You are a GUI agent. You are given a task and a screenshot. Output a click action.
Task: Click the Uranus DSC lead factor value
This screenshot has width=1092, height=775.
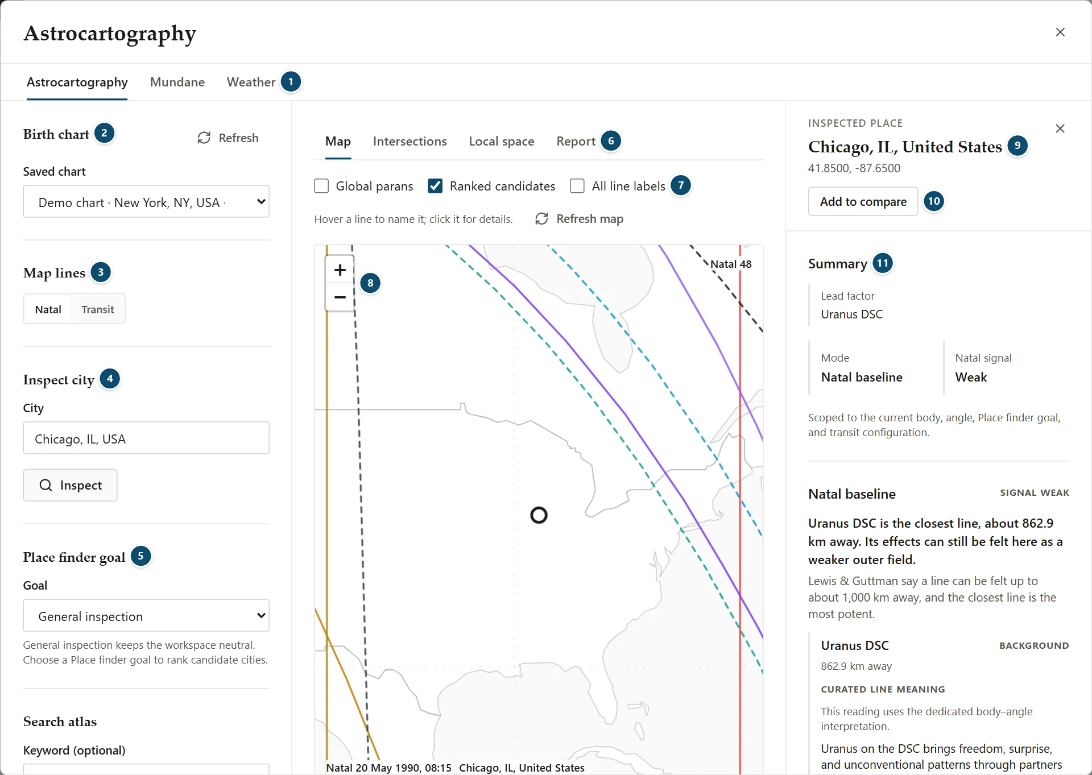click(x=852, y=314)
